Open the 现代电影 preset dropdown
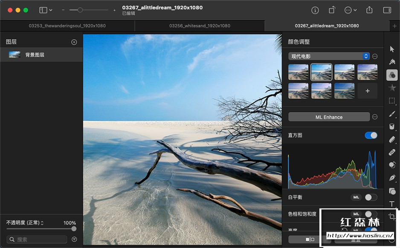Screen dimensions: 400x248 pos(328,55)
